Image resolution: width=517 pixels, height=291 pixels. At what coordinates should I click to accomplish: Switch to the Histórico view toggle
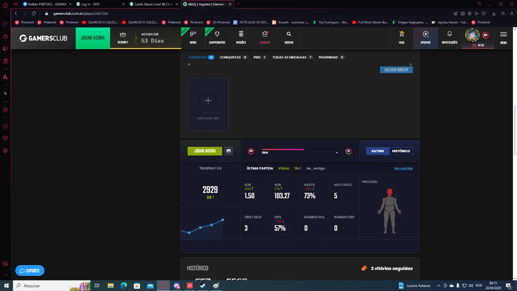point(401,151)
